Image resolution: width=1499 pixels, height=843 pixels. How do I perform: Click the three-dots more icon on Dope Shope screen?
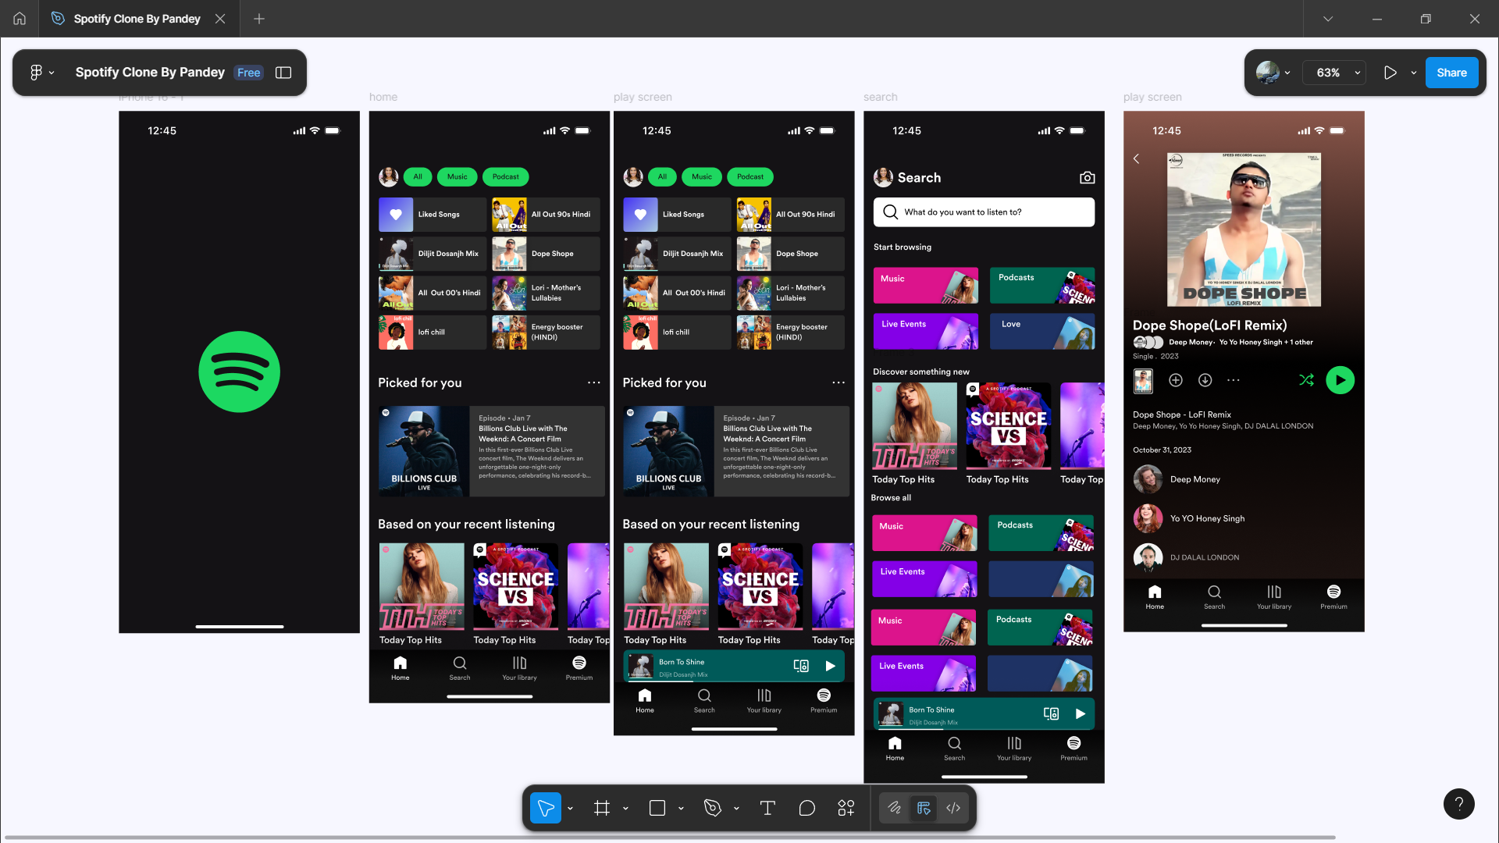pyautogui.click(x=1234, y=380)
